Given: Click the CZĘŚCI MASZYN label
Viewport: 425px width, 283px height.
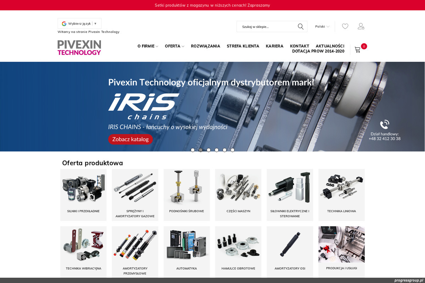Looking at the screenshot, I should point(238,211).
